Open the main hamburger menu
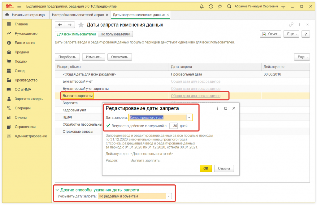 20,6
